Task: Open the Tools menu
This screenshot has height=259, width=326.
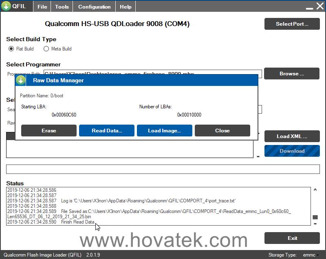Action: pos(62,7)
